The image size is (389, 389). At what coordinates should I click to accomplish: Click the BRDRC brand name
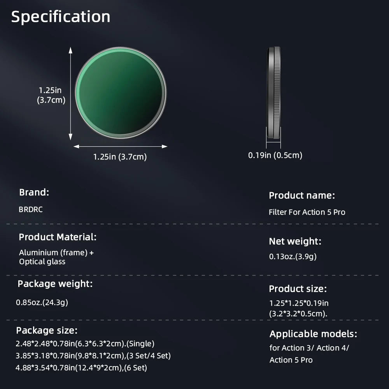31,209
